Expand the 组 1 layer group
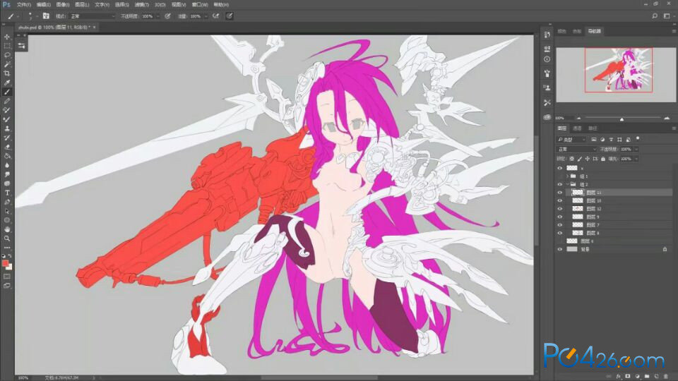Viewport: 678px width, 381px height. (x=567, y=176)
